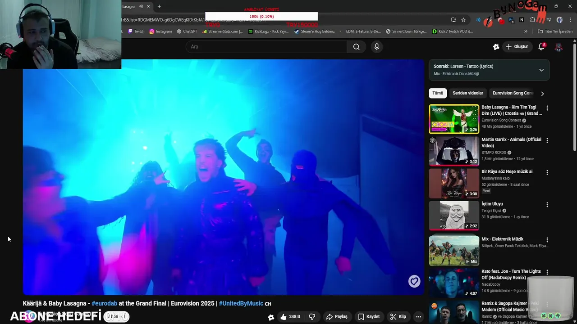Open the Twitch bookmark
Image resolution: width=577 pixels, height=324 pixels.
pos(136,31)
